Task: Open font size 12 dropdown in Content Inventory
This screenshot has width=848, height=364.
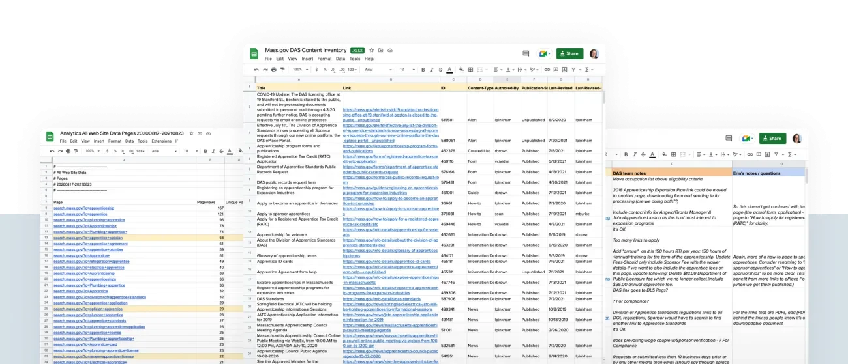Action: coord(407,70)
